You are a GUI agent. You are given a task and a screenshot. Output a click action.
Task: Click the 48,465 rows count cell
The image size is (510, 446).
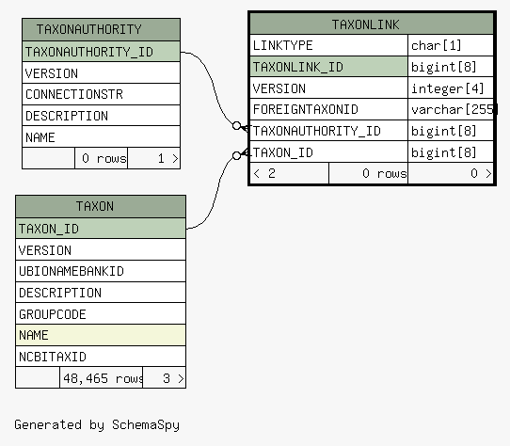click(x=102, y=378)
